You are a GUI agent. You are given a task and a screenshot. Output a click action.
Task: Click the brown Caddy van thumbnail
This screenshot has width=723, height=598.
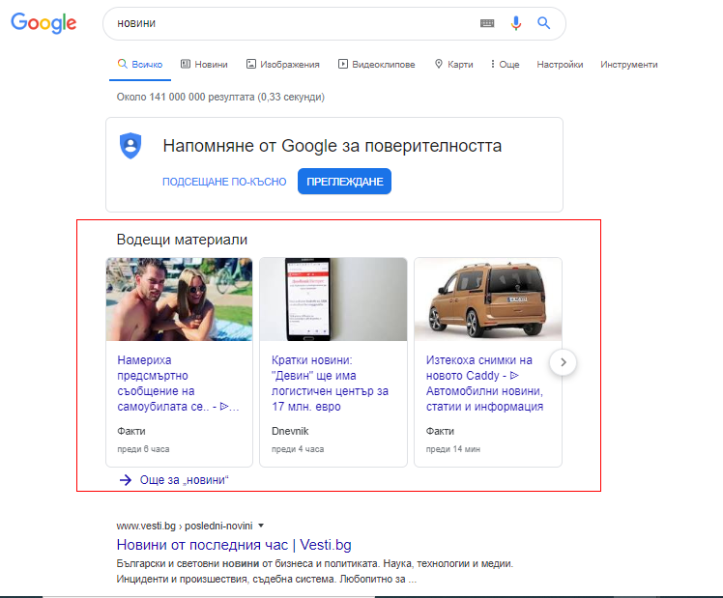pos(488,299)
